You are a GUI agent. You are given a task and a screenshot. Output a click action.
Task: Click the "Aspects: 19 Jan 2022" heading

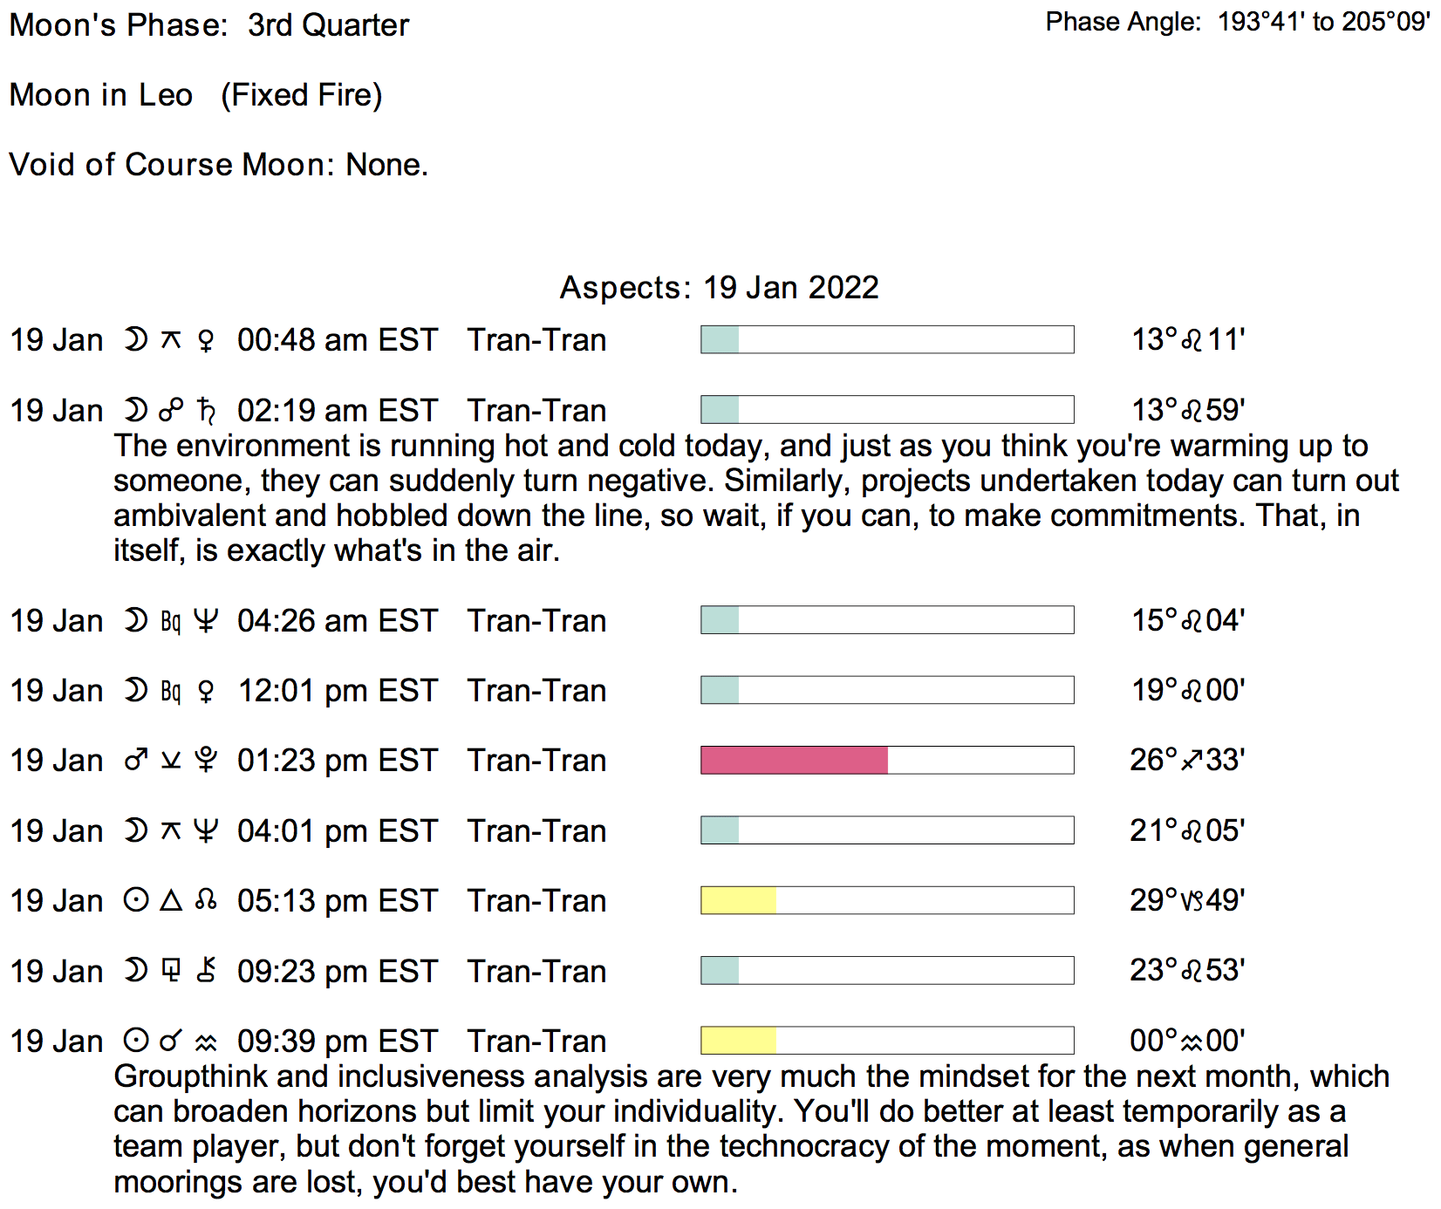point(719,287)
